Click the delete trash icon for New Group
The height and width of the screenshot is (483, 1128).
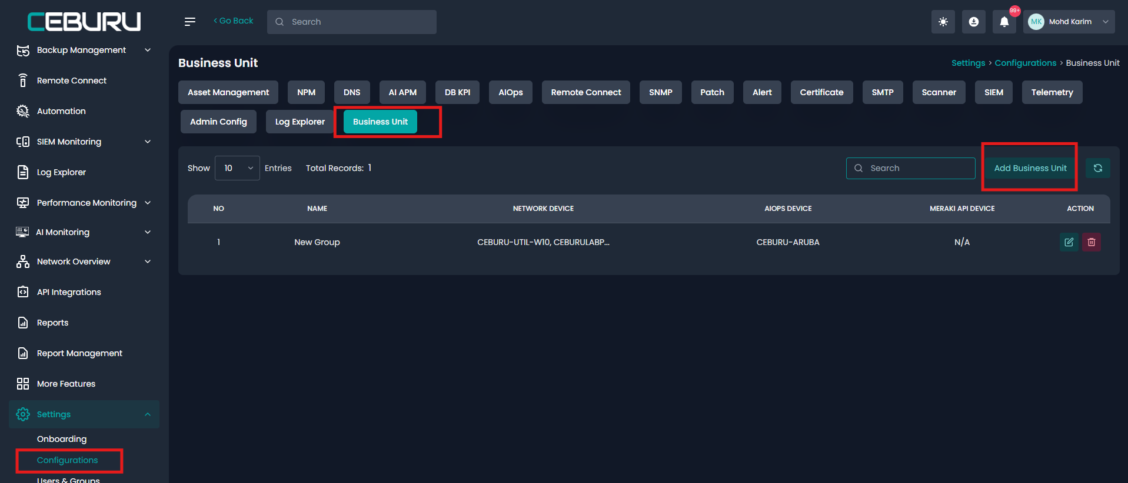[x=1091, y=242]
